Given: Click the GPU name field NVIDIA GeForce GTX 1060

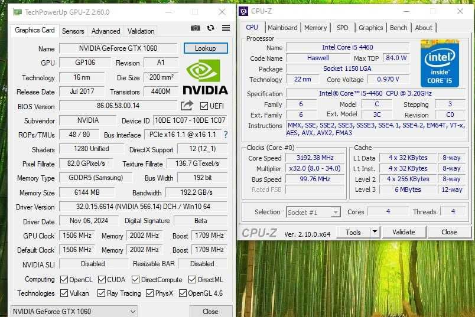Looking at the screenshot, I should pyautogui.click(x=118, y=48).
